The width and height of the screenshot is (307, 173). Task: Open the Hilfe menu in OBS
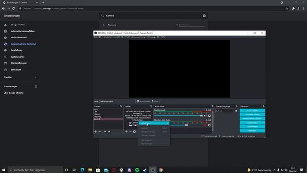163,37
